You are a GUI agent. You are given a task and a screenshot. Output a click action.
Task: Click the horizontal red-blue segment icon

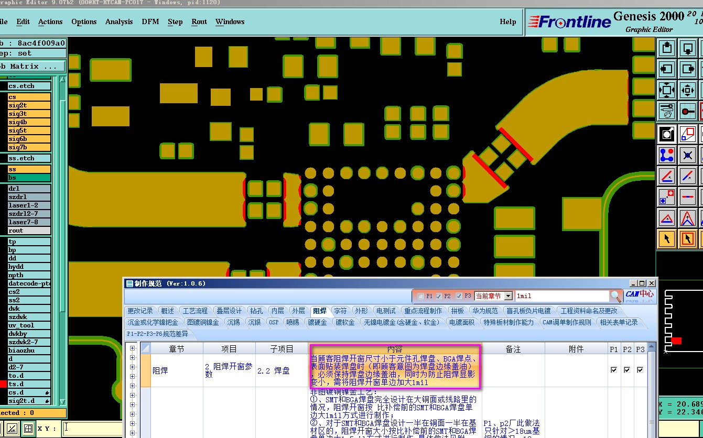[688, 197]
